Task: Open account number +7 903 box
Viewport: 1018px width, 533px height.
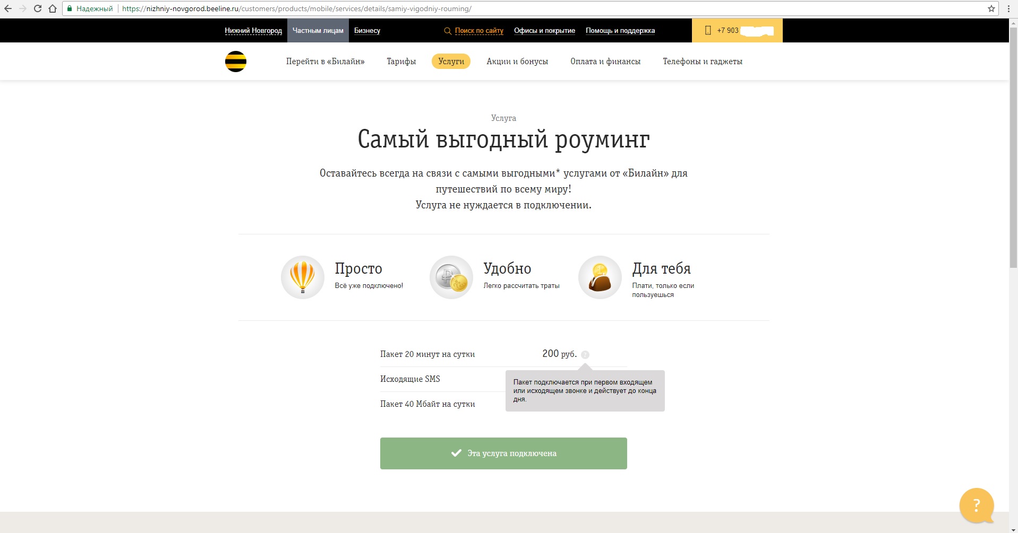Action: click(737, 30)
